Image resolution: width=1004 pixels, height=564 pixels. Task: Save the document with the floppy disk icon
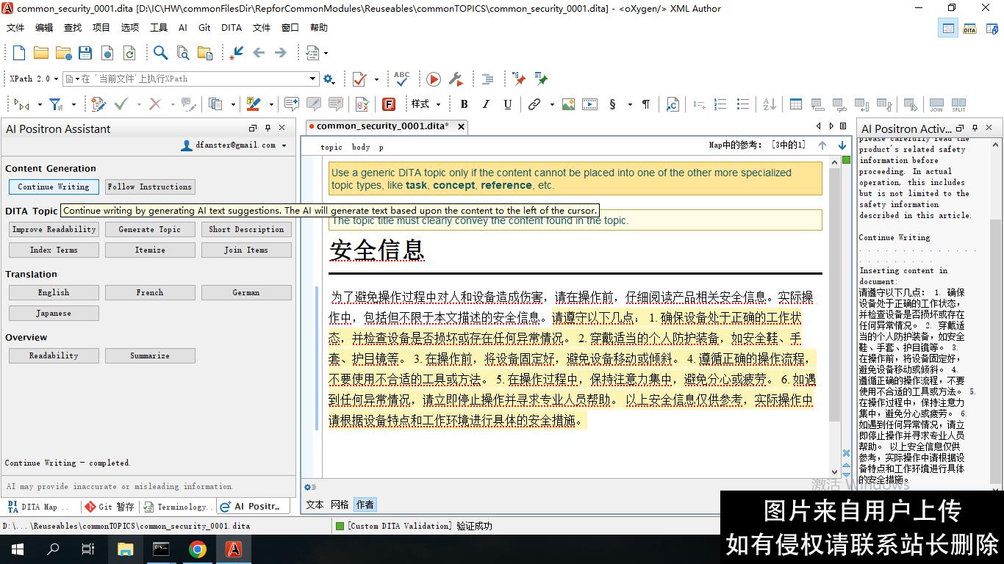85,53
